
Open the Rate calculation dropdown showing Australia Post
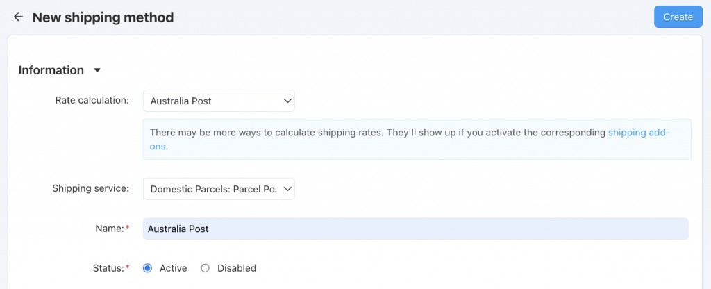tap(219, 101)
